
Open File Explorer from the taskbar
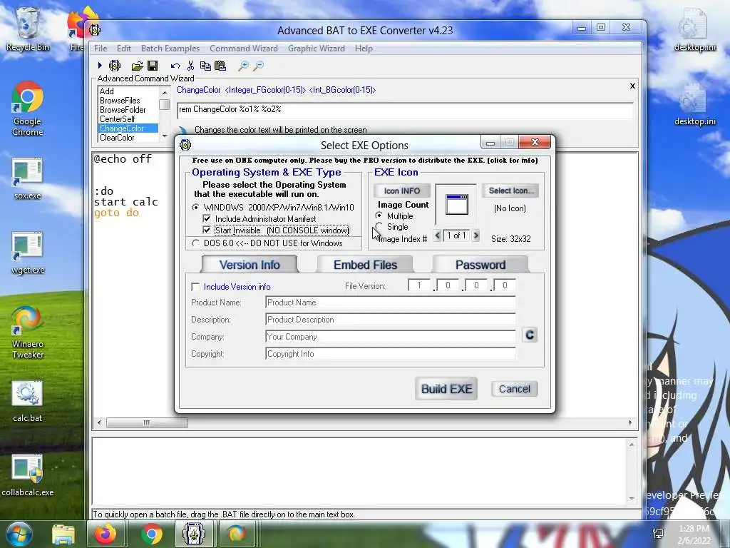pos(63,534)
